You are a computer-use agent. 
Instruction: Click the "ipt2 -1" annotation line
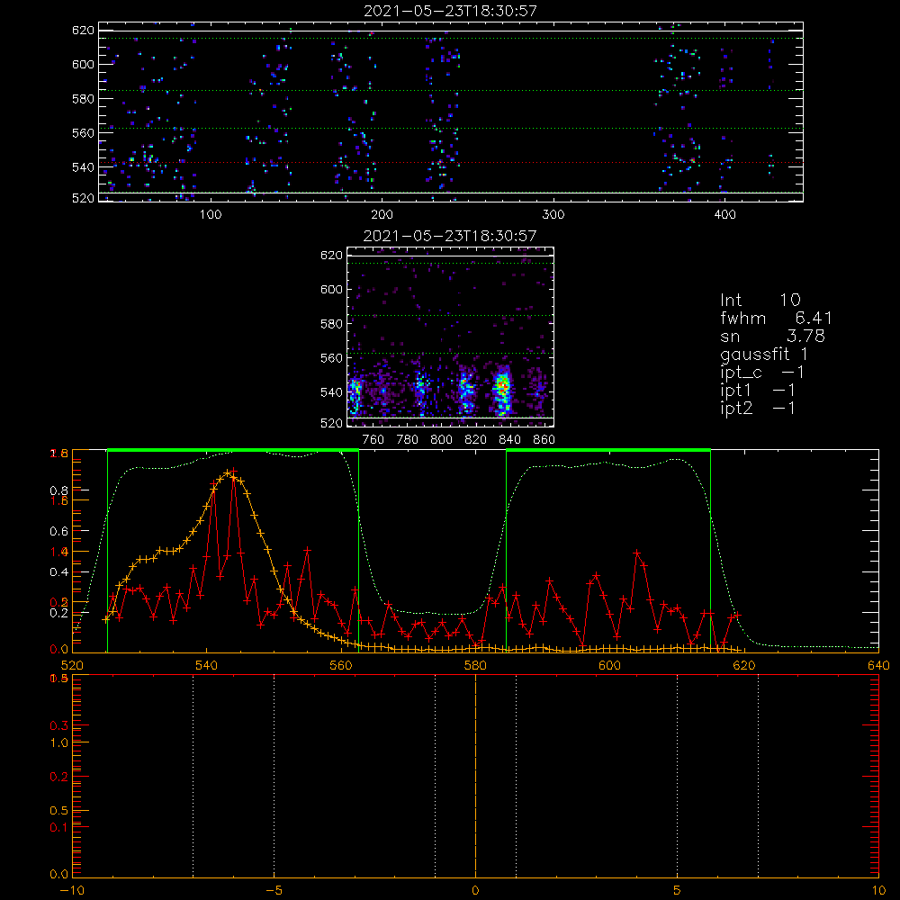click(x=758, y=408)
